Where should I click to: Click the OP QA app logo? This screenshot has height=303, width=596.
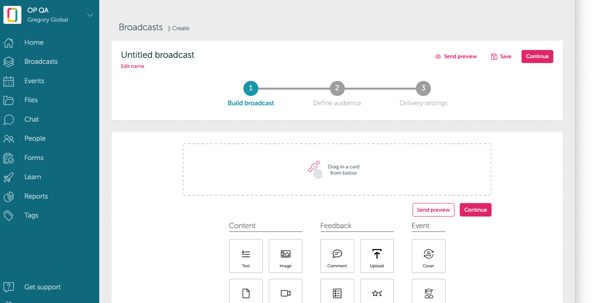click(13, 15)
